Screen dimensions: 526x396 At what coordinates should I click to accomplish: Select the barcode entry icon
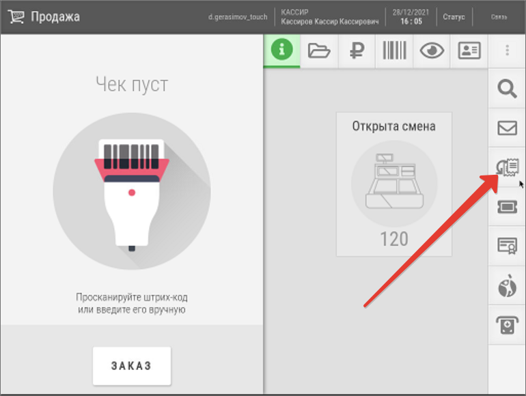point(394,51)
